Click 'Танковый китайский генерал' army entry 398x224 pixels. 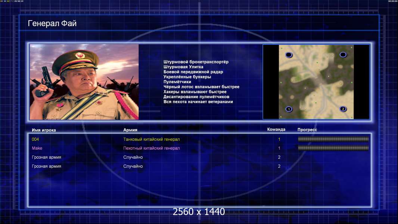point(152,139)
